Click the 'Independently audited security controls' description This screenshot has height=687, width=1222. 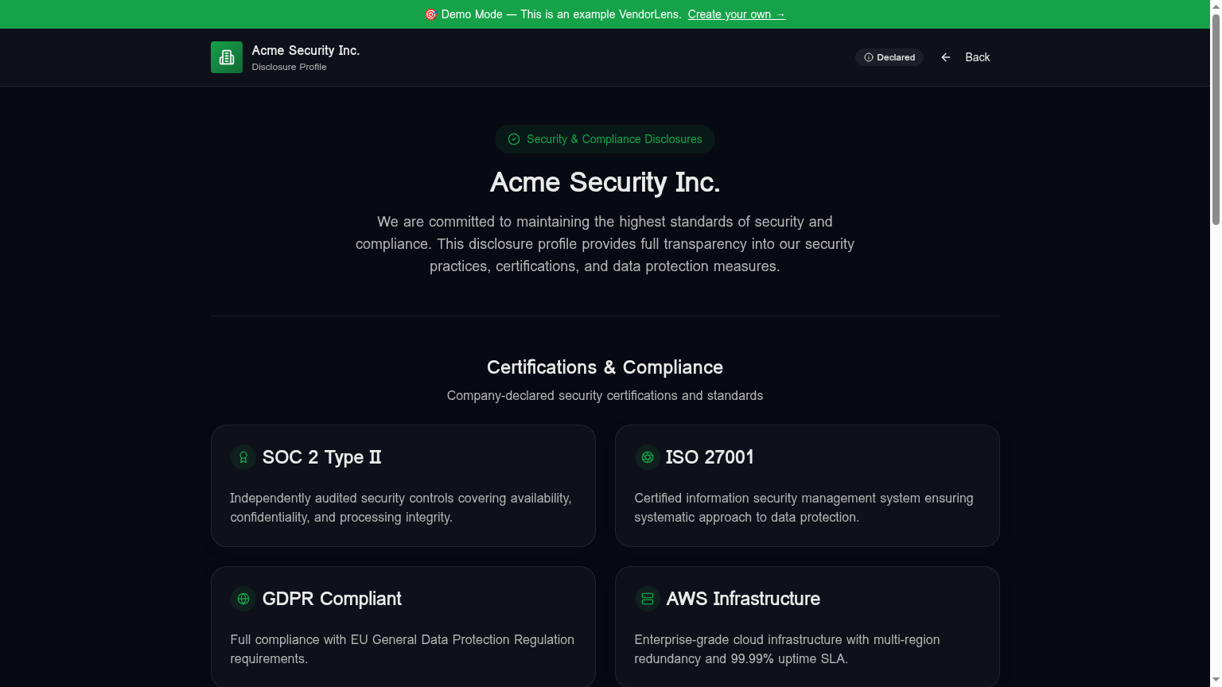tap(401, 507)
